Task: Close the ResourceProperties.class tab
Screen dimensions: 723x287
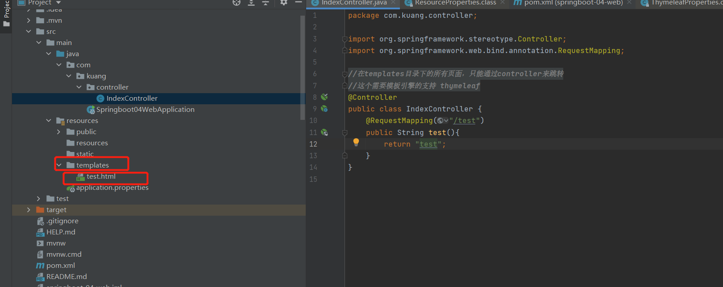Action: click(503, 2)
